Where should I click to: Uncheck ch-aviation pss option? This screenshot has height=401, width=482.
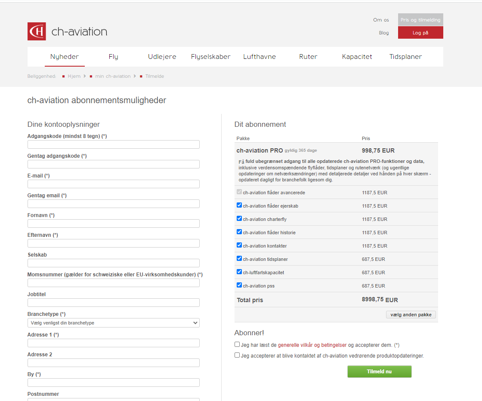click(239, 285)
